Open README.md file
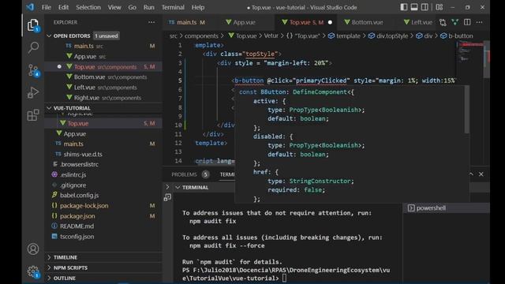 (x=103, y=226)
